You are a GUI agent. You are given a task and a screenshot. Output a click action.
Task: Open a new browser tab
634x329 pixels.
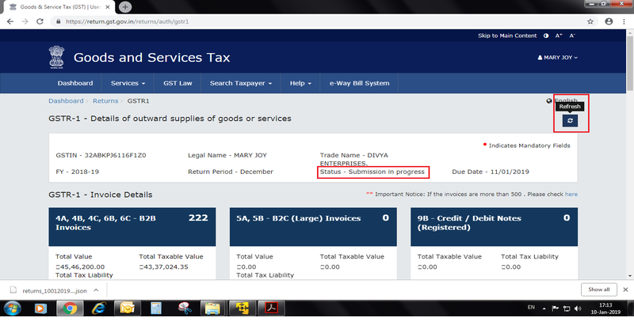(x=125, y=6)
